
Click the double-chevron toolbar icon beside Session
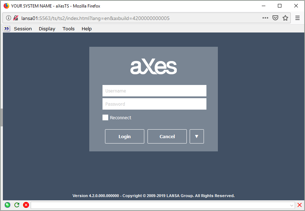(x=7, y=29)
